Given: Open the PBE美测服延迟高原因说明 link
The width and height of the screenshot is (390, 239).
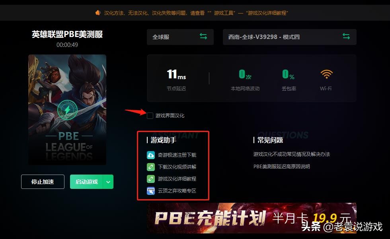Looking at the screenshot, I should pyautogui.click(x=282, y=167).
